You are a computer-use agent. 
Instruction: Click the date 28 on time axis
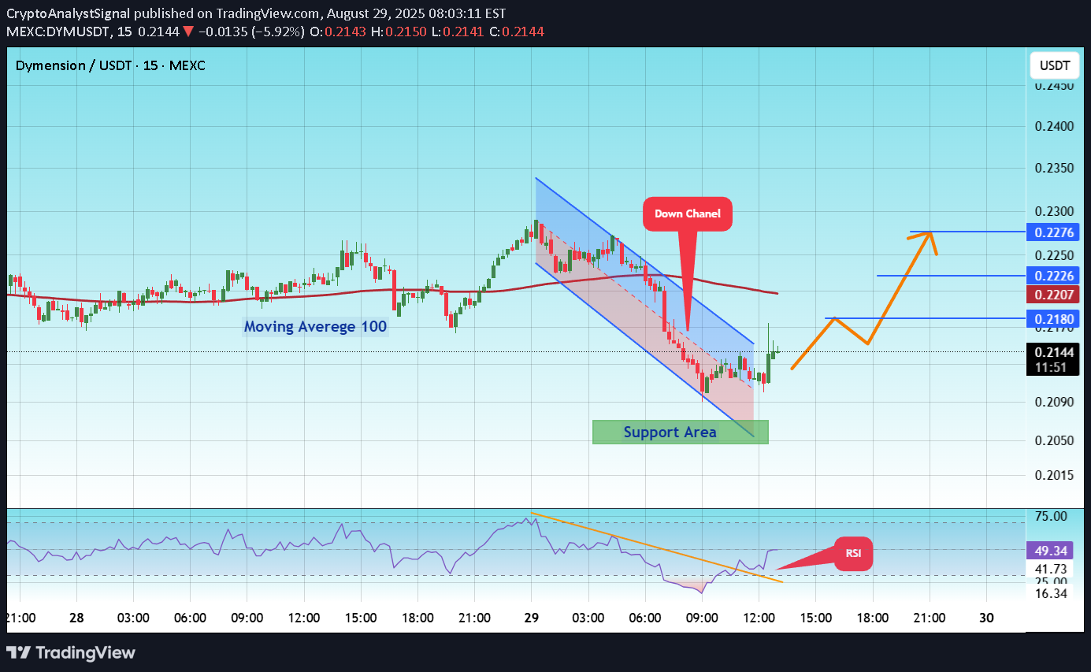click(x=76, y=618)
